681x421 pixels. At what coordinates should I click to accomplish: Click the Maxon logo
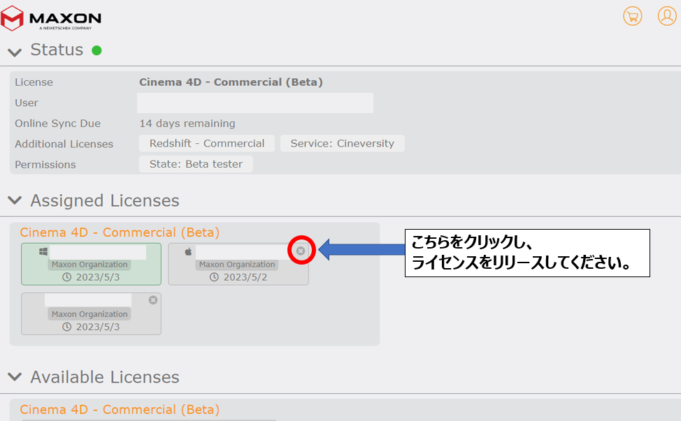point(51,19)
